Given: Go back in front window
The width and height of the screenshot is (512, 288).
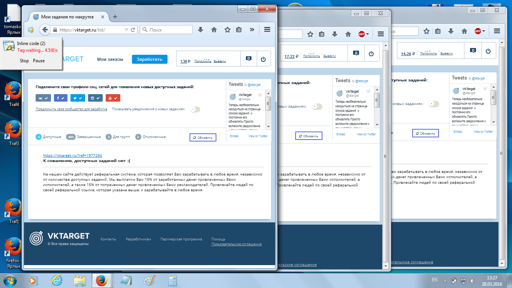Looking at the screenshot, I should pos(45,30).
